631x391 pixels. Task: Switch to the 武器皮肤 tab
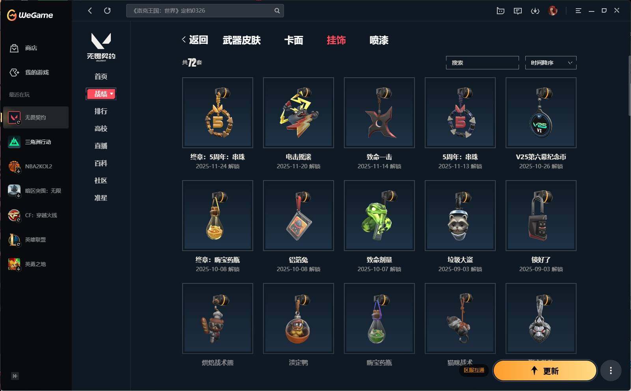tap(241, 40)
